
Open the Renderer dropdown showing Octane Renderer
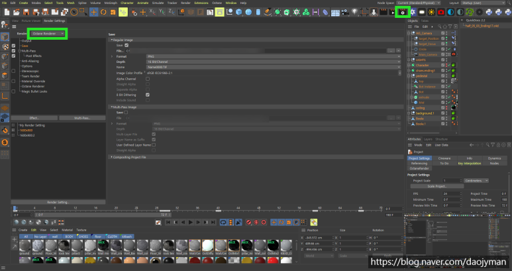pyautogui.click(x=47, y=34)
